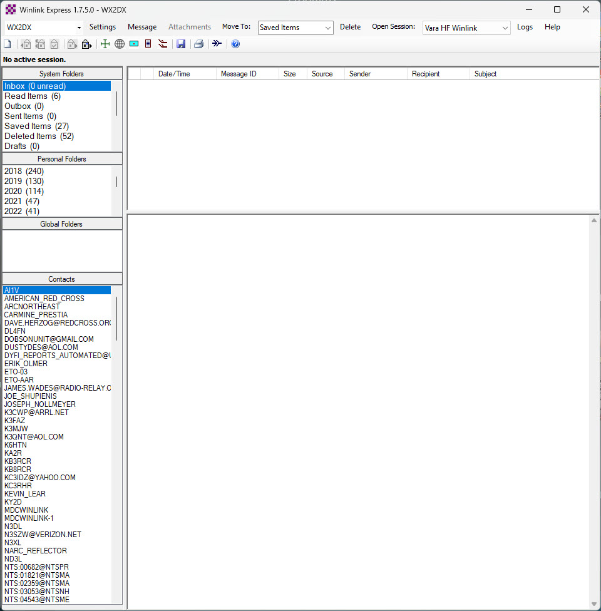Click the Delete button
The width and height of the screenshot is (601, 611).
350,27
